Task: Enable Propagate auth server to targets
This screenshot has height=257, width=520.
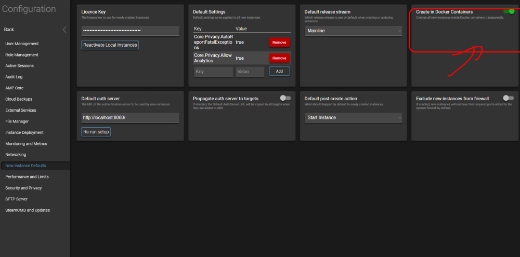Action: pos(285,98)
